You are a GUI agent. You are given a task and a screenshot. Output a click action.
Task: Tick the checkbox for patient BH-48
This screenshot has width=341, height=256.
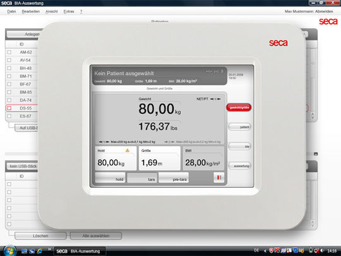pos(9,68)
